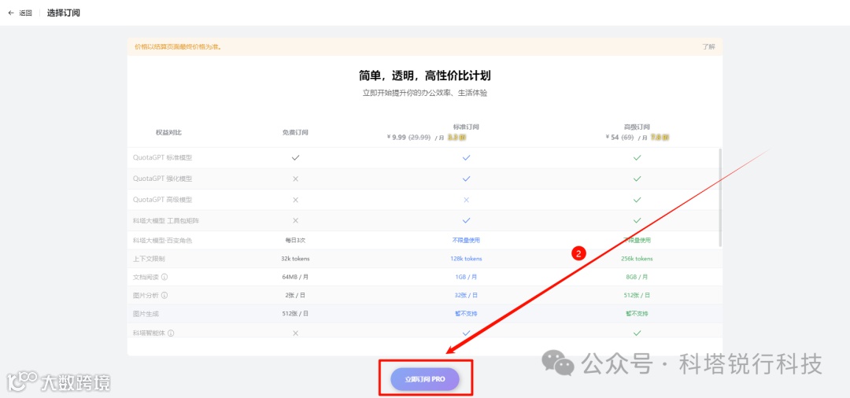Screen dimensions: 850x398
Task: Click the 1GB / 月 value
Action: [466, 277]
